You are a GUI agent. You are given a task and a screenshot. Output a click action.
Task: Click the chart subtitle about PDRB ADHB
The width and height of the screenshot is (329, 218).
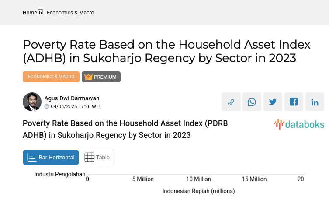point(125,129)
